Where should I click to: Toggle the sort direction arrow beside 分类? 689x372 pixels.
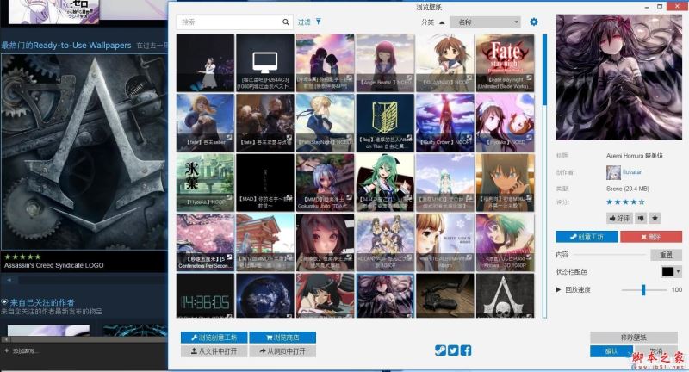(442, 22)
